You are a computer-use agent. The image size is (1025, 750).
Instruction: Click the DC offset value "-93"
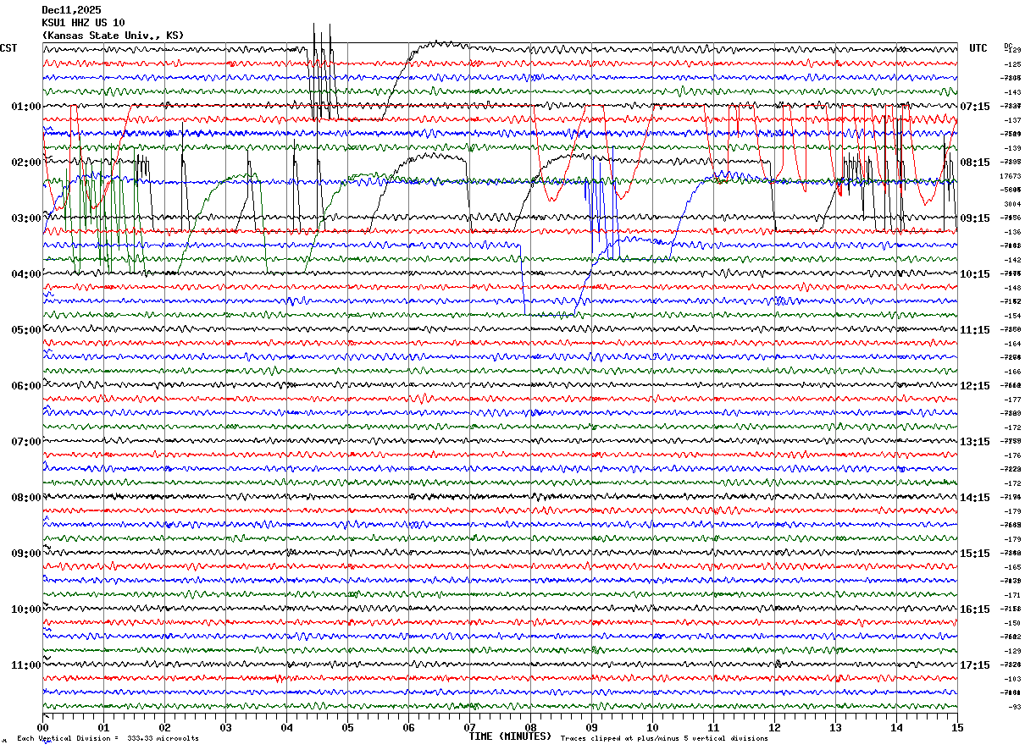click(1014, 707)
